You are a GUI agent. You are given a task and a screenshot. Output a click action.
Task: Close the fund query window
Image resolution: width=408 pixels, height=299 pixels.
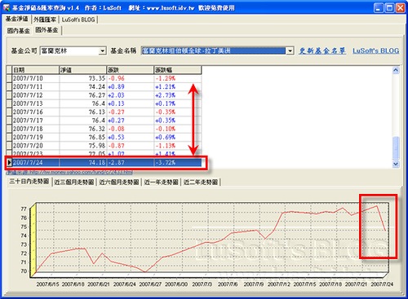[x=400, y=7]
